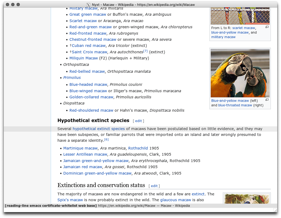
Task: Open the glaucous macaw link
Action: tap(175, 200)
